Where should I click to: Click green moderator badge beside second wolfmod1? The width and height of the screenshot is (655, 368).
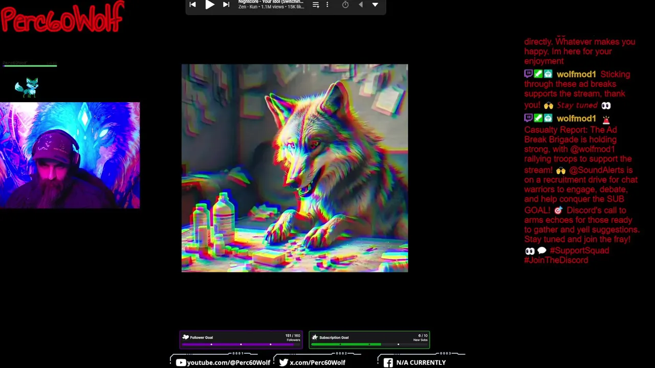pos(538,118)
